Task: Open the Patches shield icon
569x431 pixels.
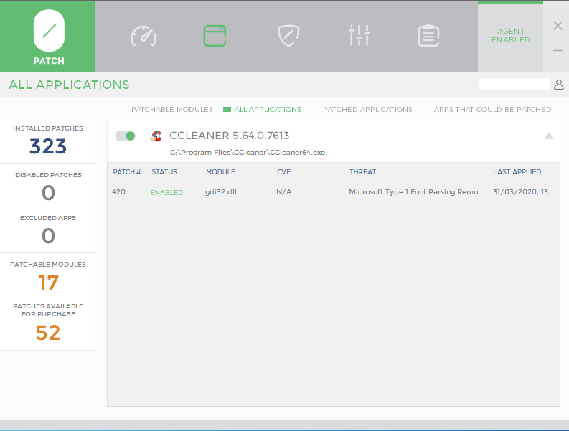Action: click(x=288, y=36)
